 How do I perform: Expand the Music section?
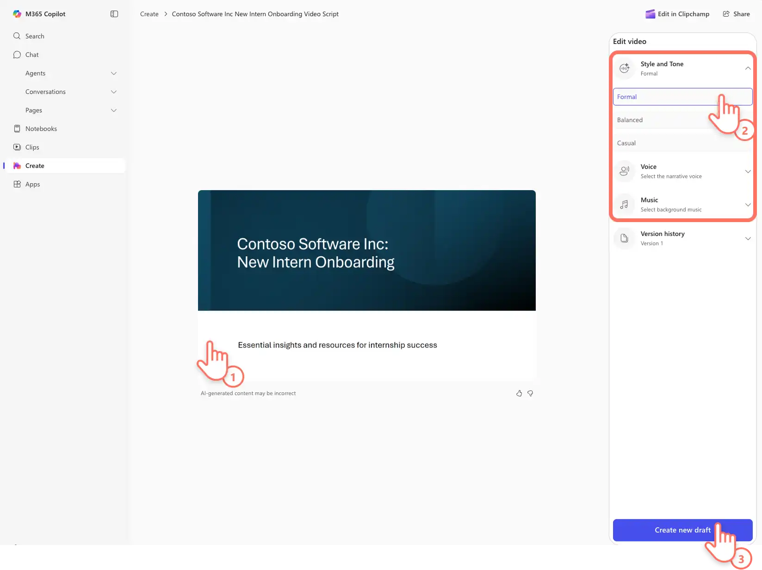[682, 204]
